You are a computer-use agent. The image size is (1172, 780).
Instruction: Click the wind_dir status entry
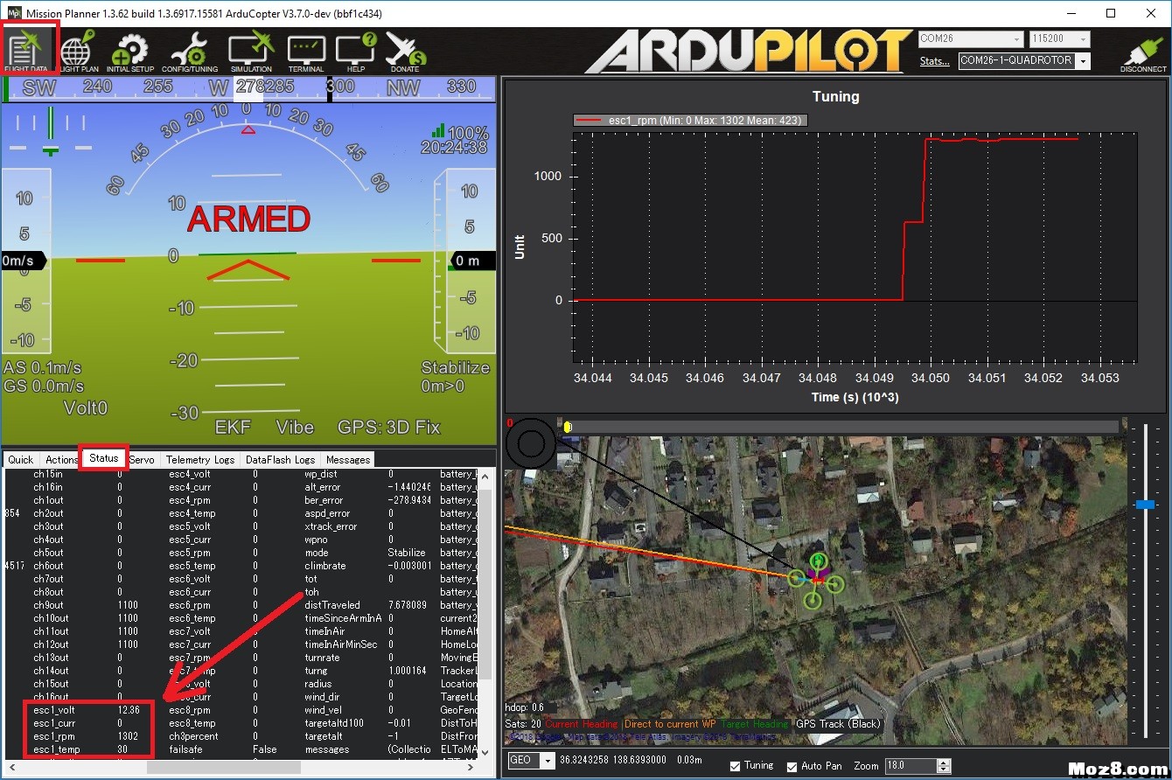point(323,697)
